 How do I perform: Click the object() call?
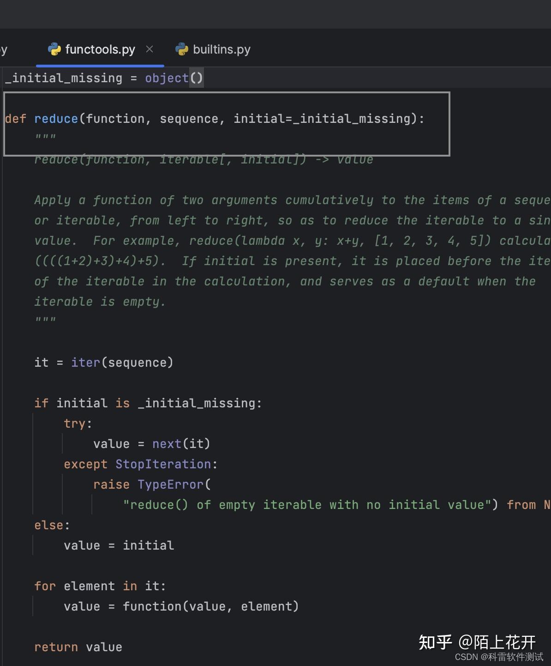coord(174,78)
